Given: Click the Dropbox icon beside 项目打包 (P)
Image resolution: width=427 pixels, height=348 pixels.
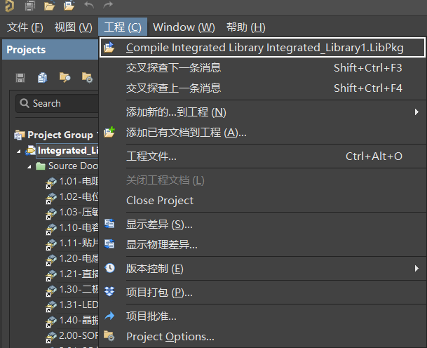Looking at the screenshot, I should pos(109,292).
